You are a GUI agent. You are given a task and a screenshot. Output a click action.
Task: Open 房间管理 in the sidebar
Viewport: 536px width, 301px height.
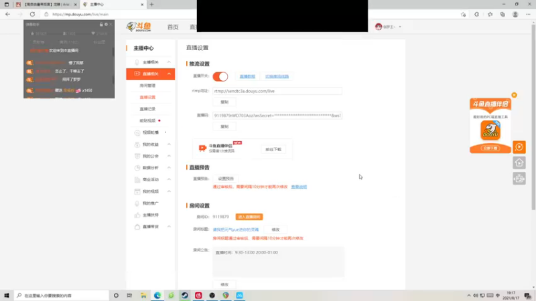147,86
